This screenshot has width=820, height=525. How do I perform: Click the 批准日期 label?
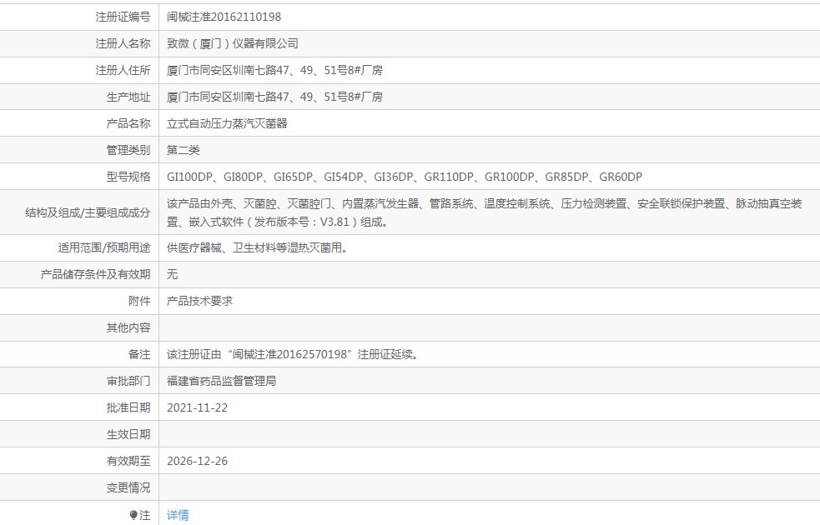click(128, 407)
